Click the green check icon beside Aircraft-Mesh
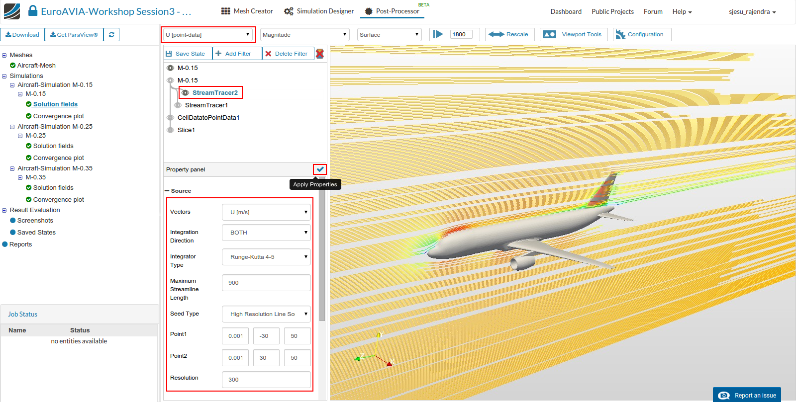Screen dimensions: 796x402 coord(13,65)
